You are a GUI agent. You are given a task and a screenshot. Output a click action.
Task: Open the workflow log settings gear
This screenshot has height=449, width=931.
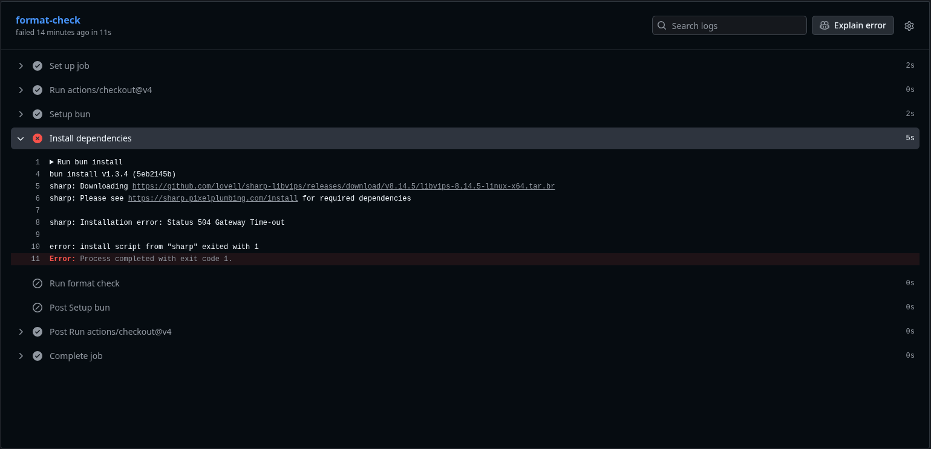[x=909, y=25]
